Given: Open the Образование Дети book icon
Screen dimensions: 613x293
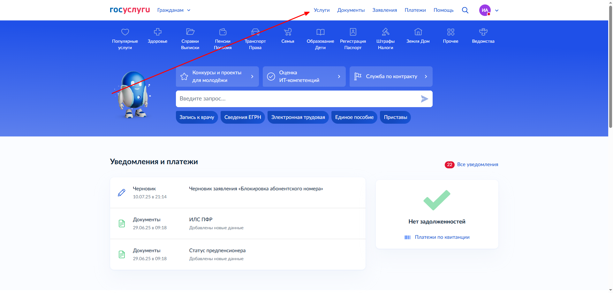Looking at the screenshot, I should tap(320, 32).
